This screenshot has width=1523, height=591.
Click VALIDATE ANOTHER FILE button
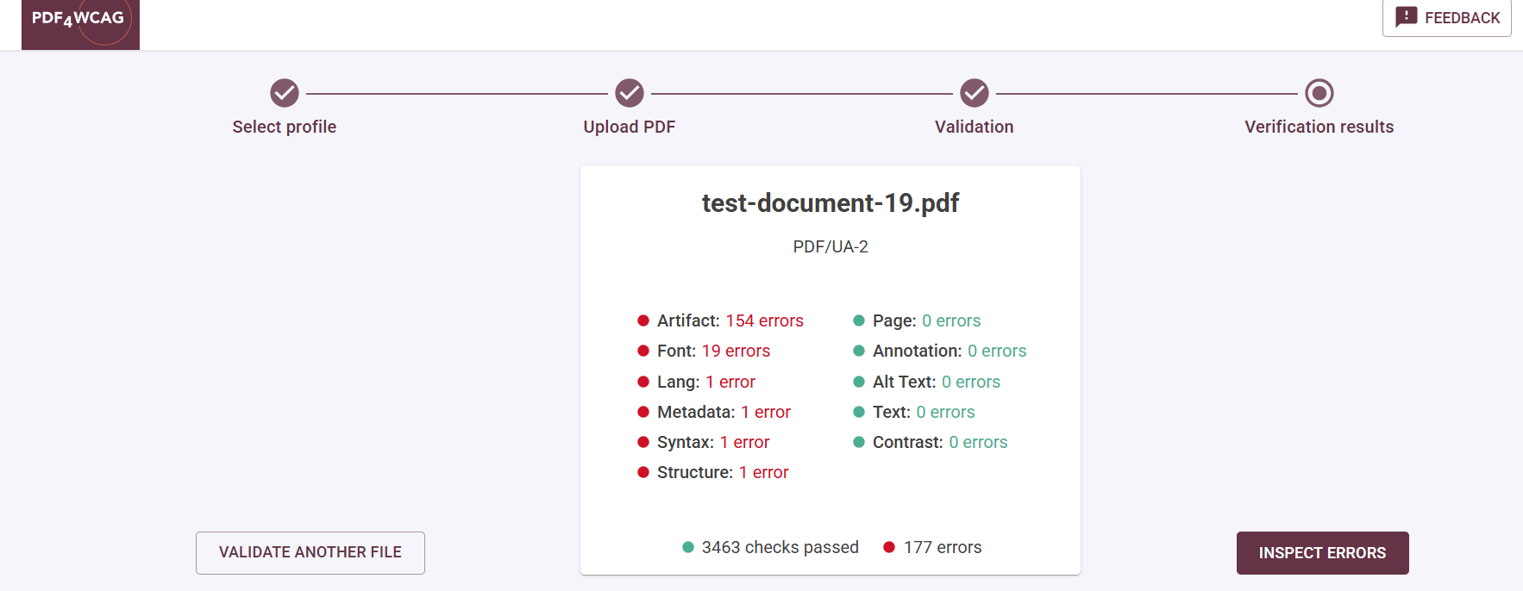tap(310, 552)
